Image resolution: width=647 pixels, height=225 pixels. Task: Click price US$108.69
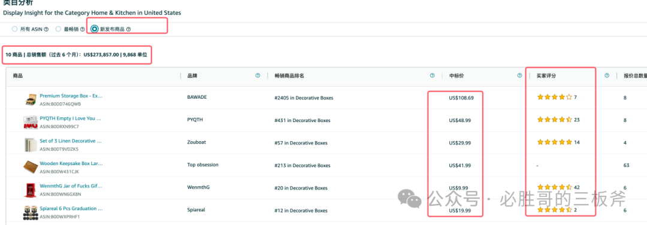[461, 98]
